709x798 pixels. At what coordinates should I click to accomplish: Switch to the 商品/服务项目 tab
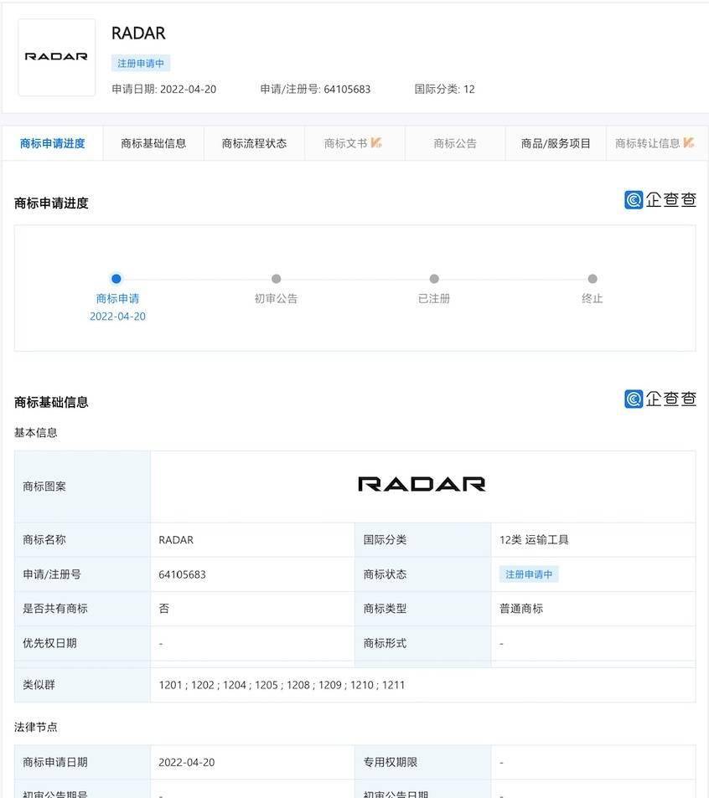tap(556, 143)
